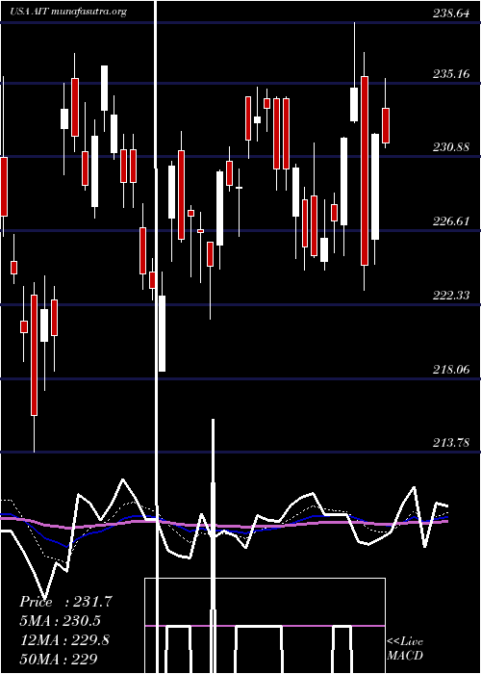
Task: Click the 222.33 price axis label
Action: tap(451, 296)
